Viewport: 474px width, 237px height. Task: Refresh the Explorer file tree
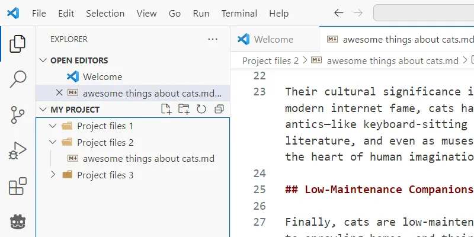click(201, 109)
